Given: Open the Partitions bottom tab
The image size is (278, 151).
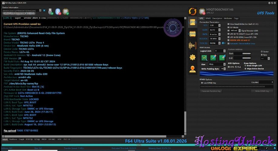Looking at the screenshot, I should (13, 139).
